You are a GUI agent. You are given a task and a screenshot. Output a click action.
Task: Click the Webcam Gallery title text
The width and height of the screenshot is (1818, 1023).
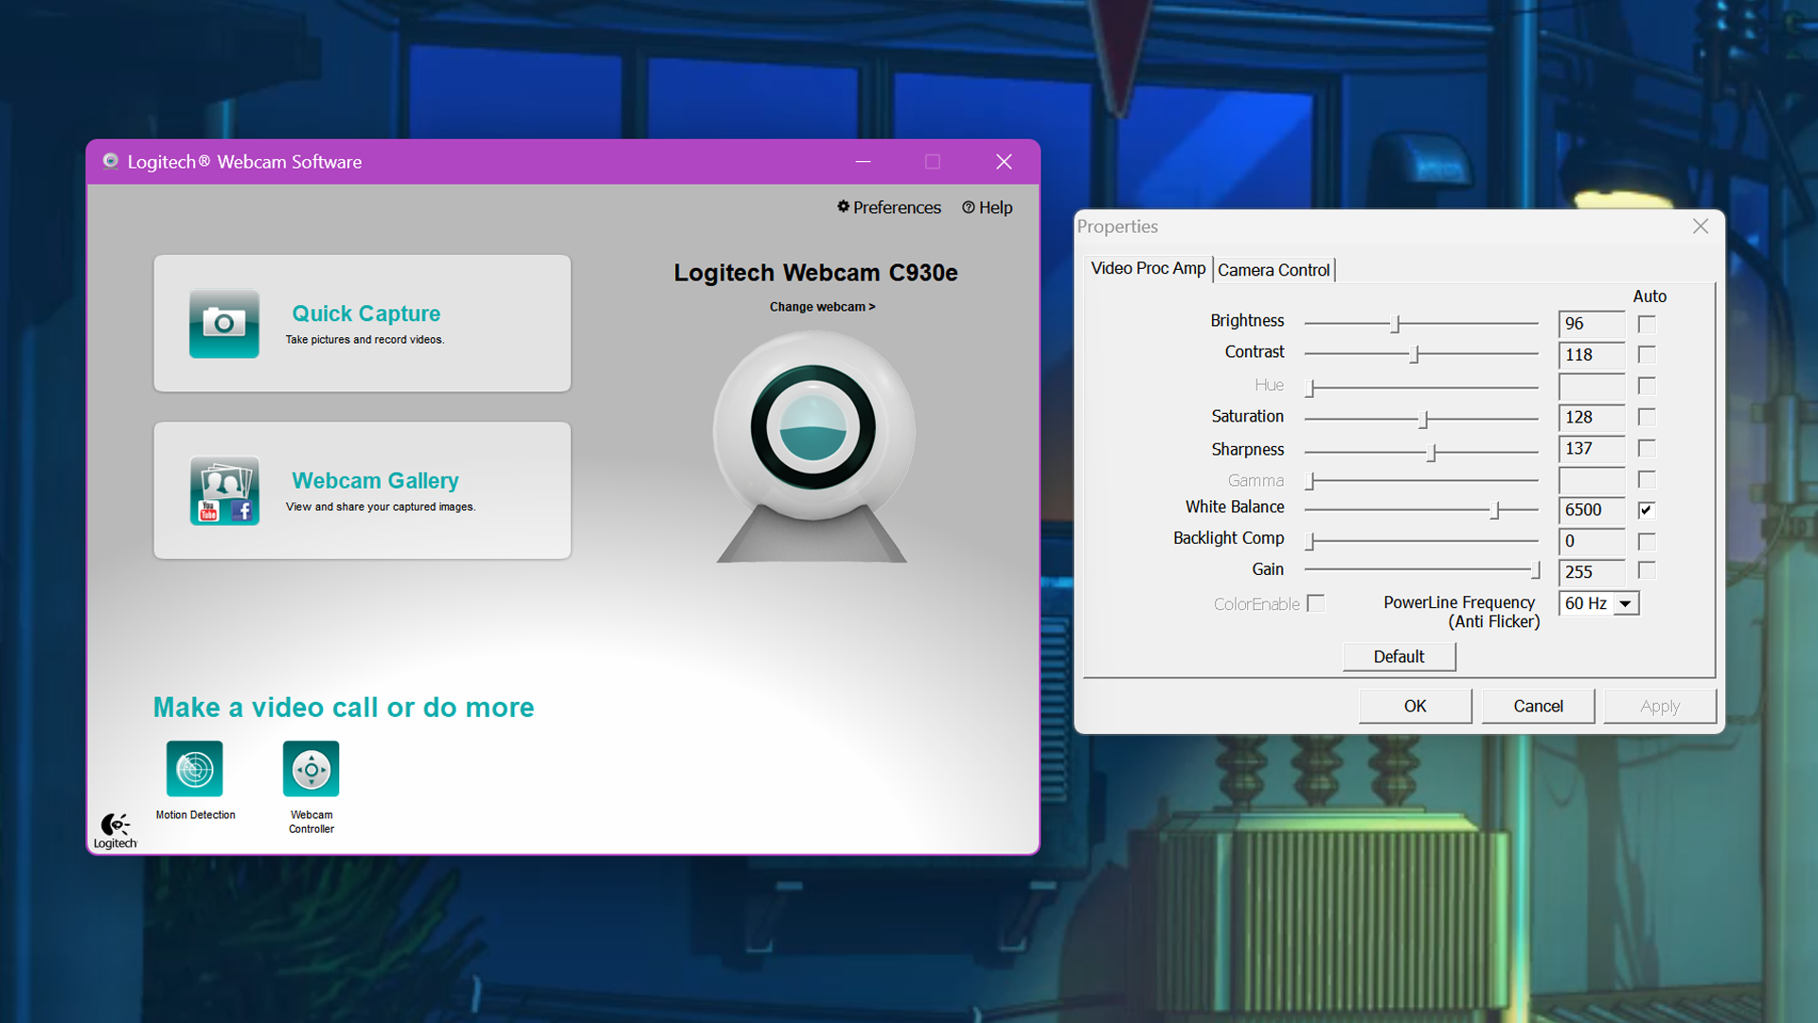click(375, 481)
